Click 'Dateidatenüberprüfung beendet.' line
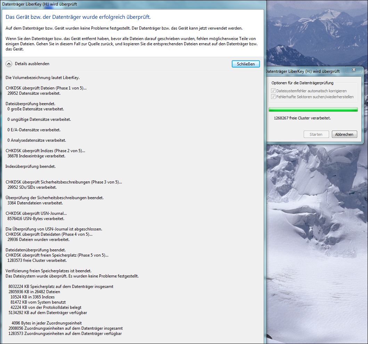The image size is (368, 344). coord(36,250)
